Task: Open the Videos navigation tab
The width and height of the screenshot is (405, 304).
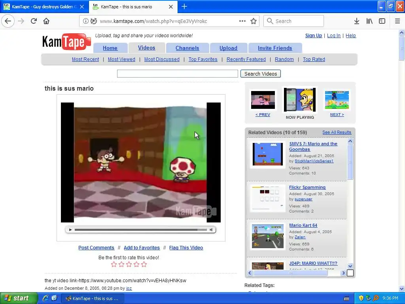Action: (146, 48)
